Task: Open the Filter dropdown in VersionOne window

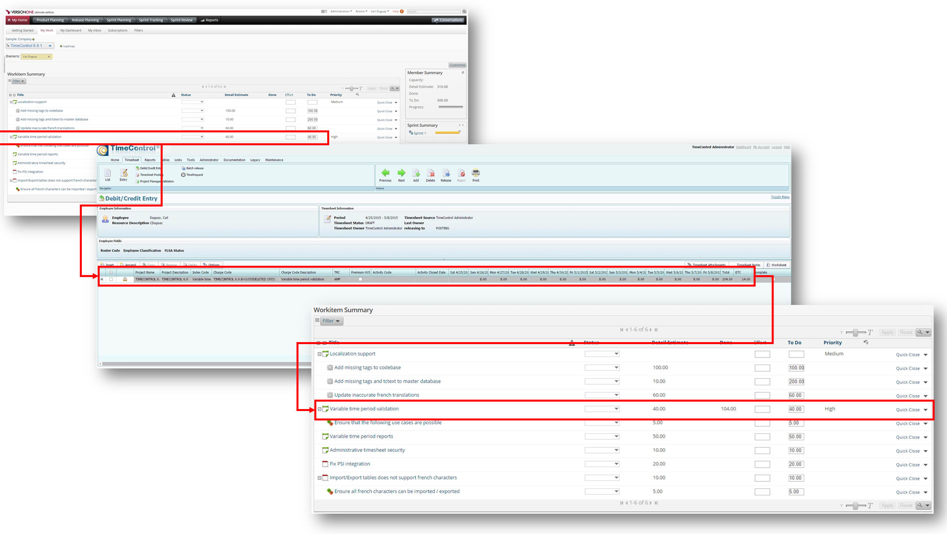Action: 18,81
